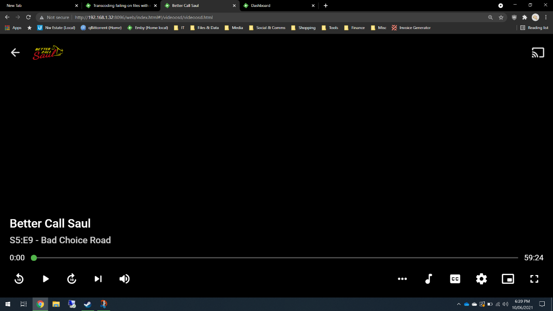Close the Transcoding failing tab
The height and width of the screenshot is (311, 553).
pyautogui.click(x=155, y=6)
